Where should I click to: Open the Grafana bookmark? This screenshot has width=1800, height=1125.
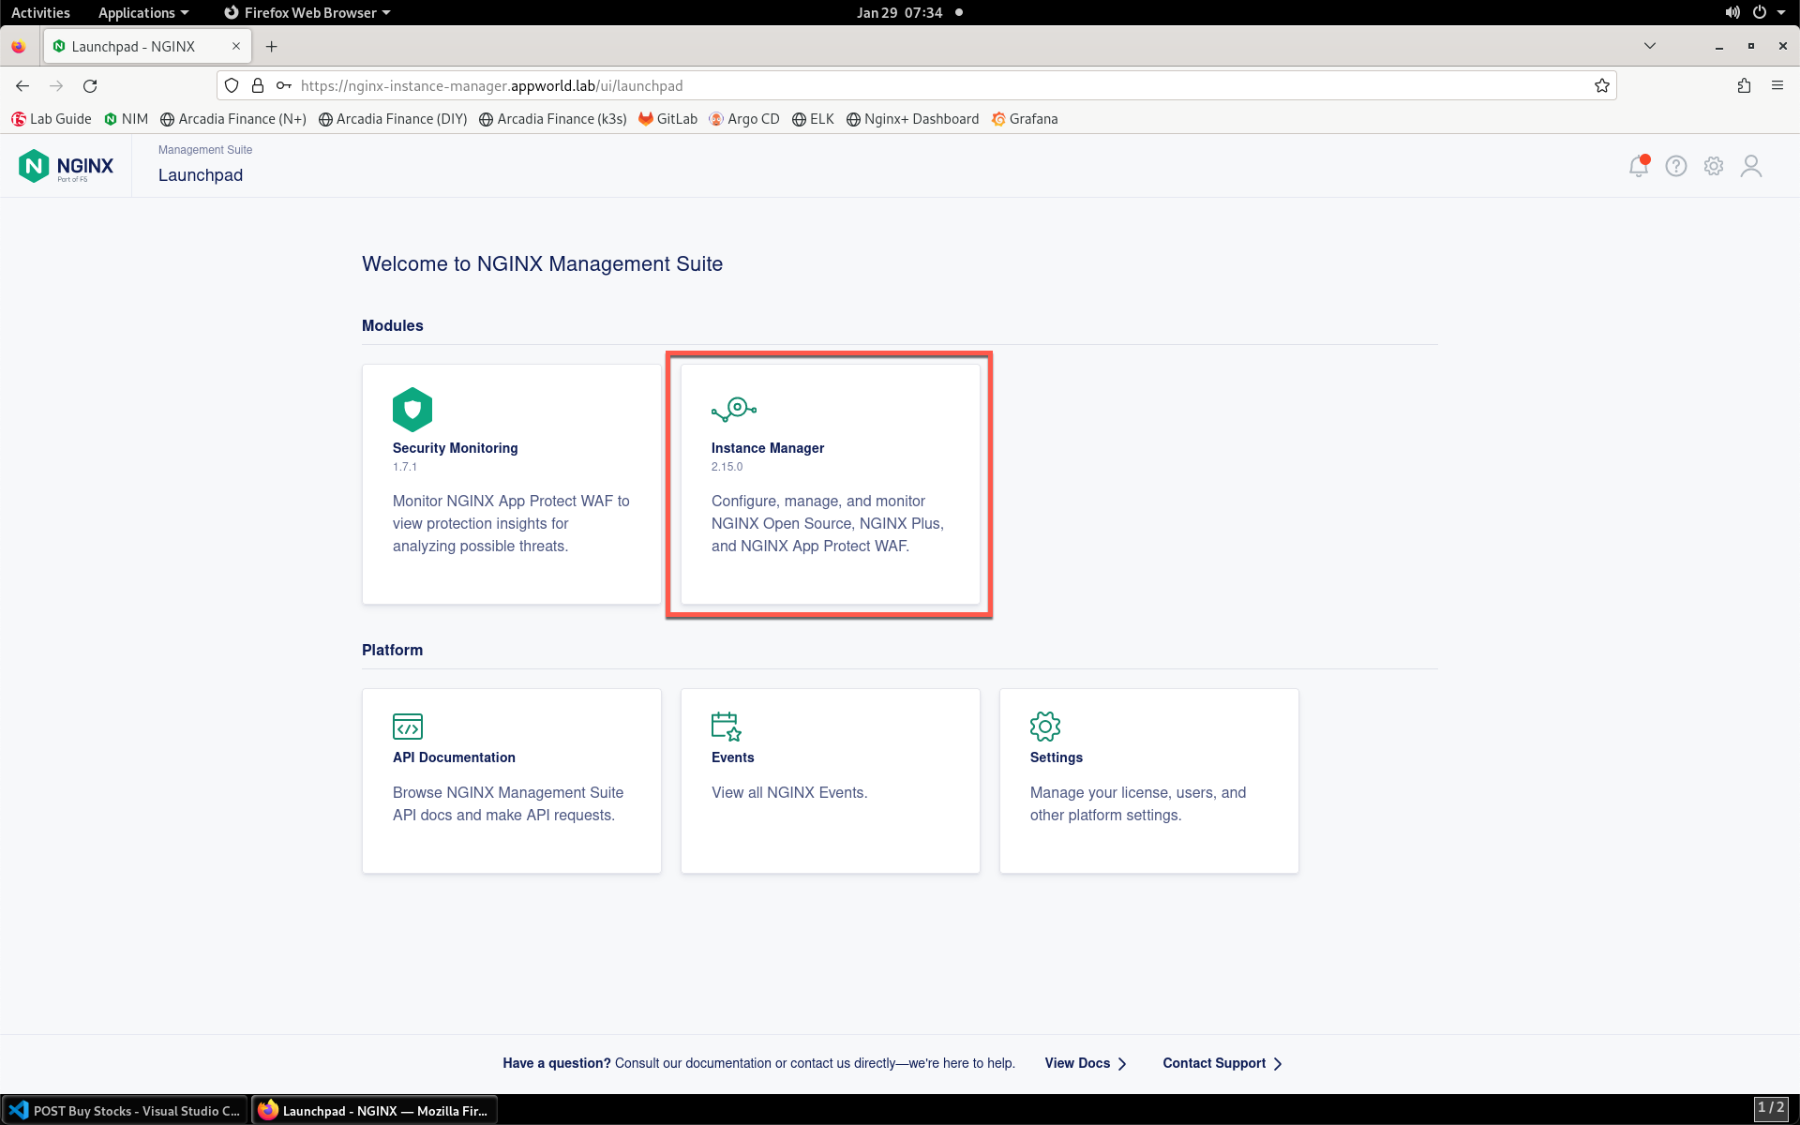pyautogui.click(x=1025, y=119)
